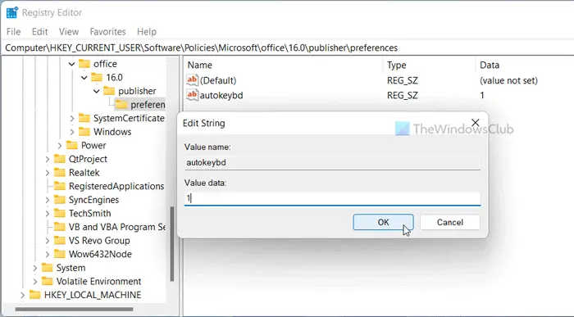Expand the VS Revo Group key
The width and height of the screenshot is (574, 317).
pyautogui.click(x=48, y=241)
